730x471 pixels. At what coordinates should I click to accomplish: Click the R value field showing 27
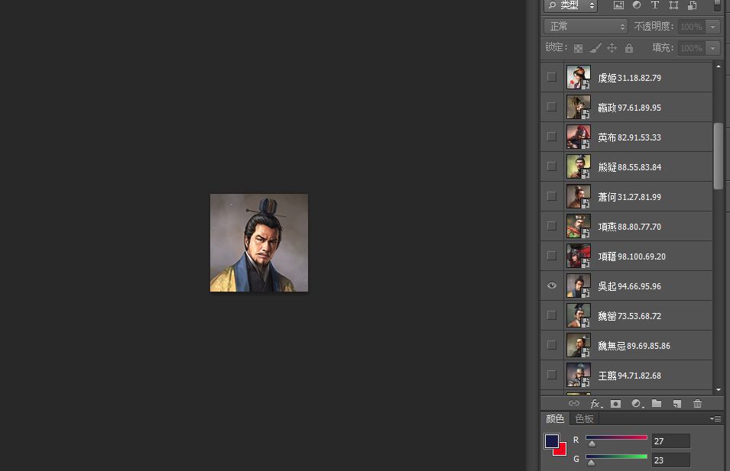pos(670,440)
